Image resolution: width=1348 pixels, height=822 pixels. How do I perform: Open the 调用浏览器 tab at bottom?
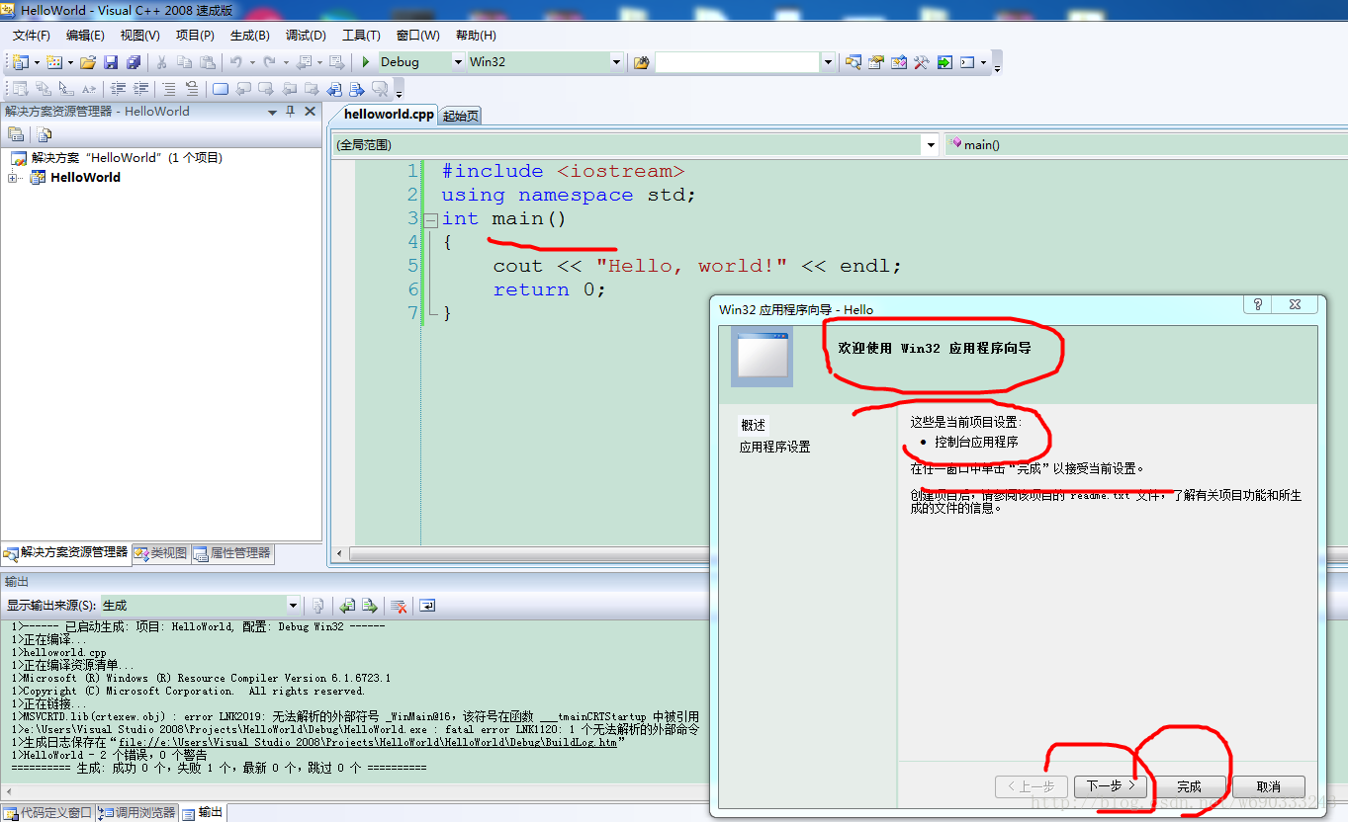[x=137, y=813]
